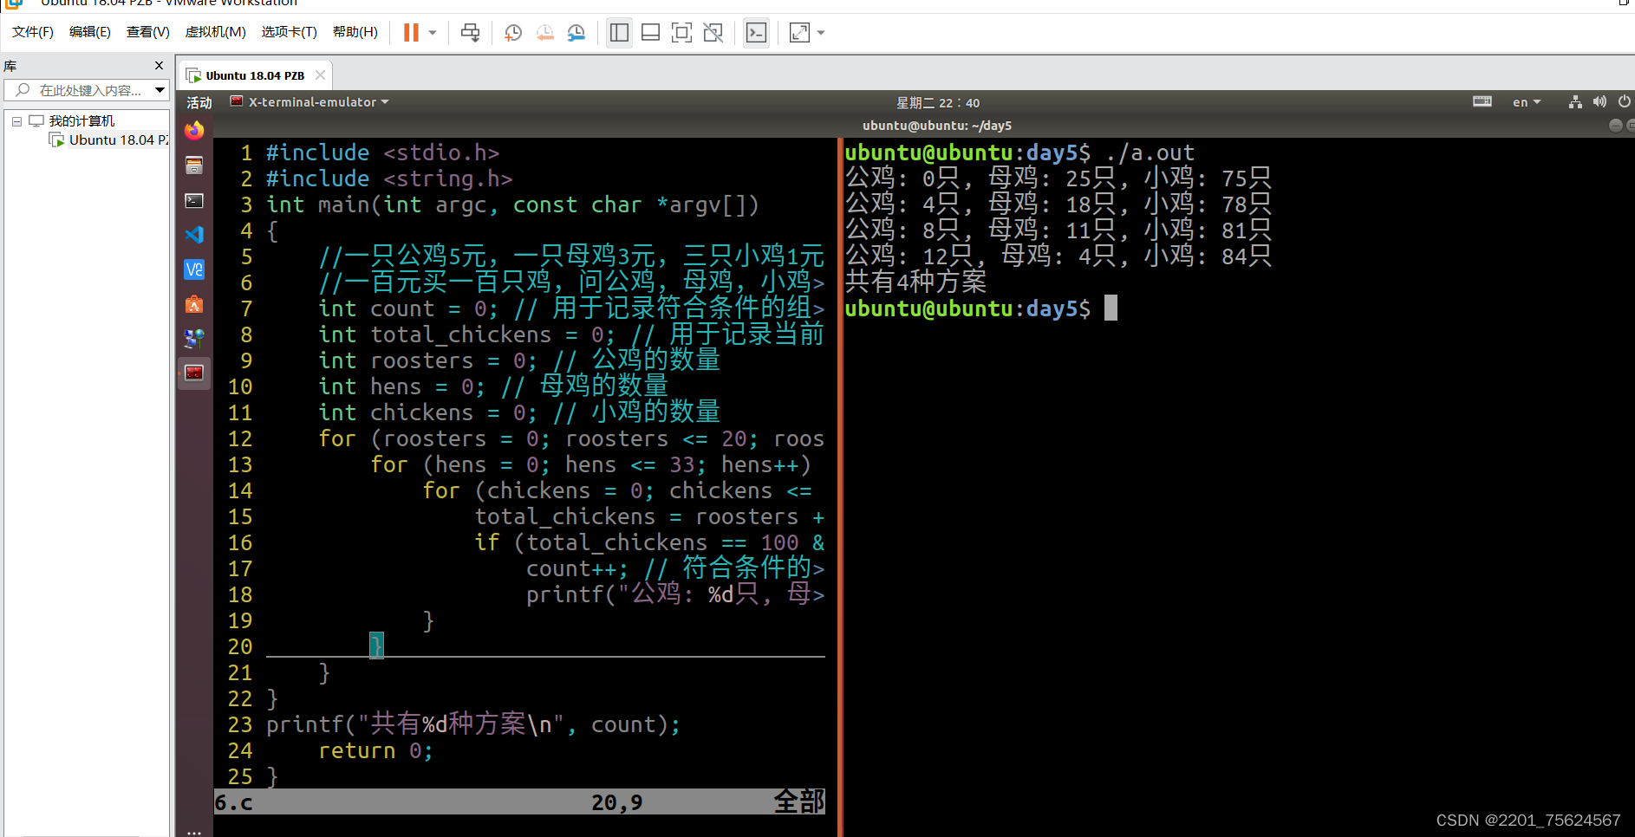Click the volume speaker icon in top bar
1635x837 pixels.
[1599, 102]
